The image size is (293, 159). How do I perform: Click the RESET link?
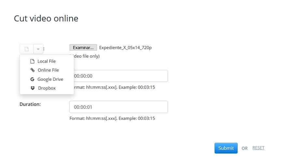point(258,148)
